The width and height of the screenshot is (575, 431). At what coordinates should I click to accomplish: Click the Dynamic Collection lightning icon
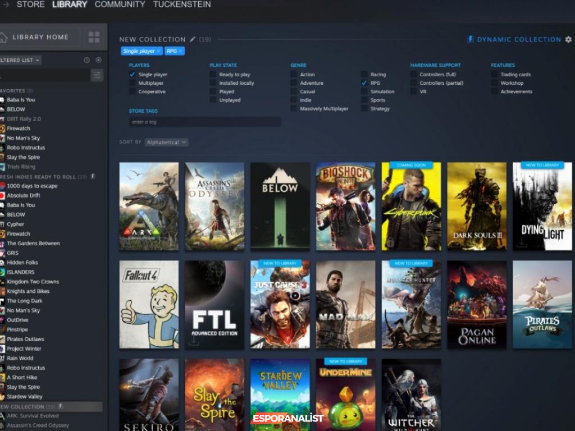pyautogui.click(x=471, y=39)
